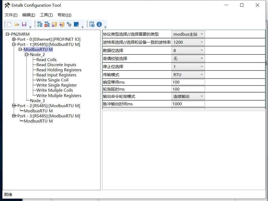Close the Entalk Configuration Tool window

click(257, 5)
